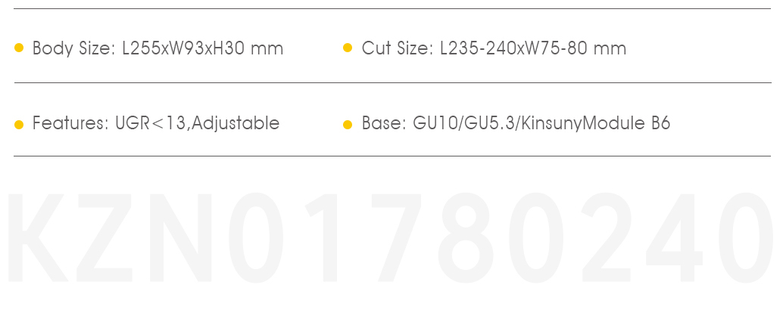Viewport: 783px width, 319px height.
Task: Select the yellow bullet next to Features
Action: 19,125
